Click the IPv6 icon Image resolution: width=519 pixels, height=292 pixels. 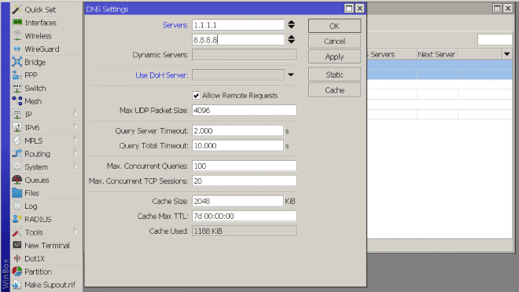pyautogui.click(x=17, y=127)
